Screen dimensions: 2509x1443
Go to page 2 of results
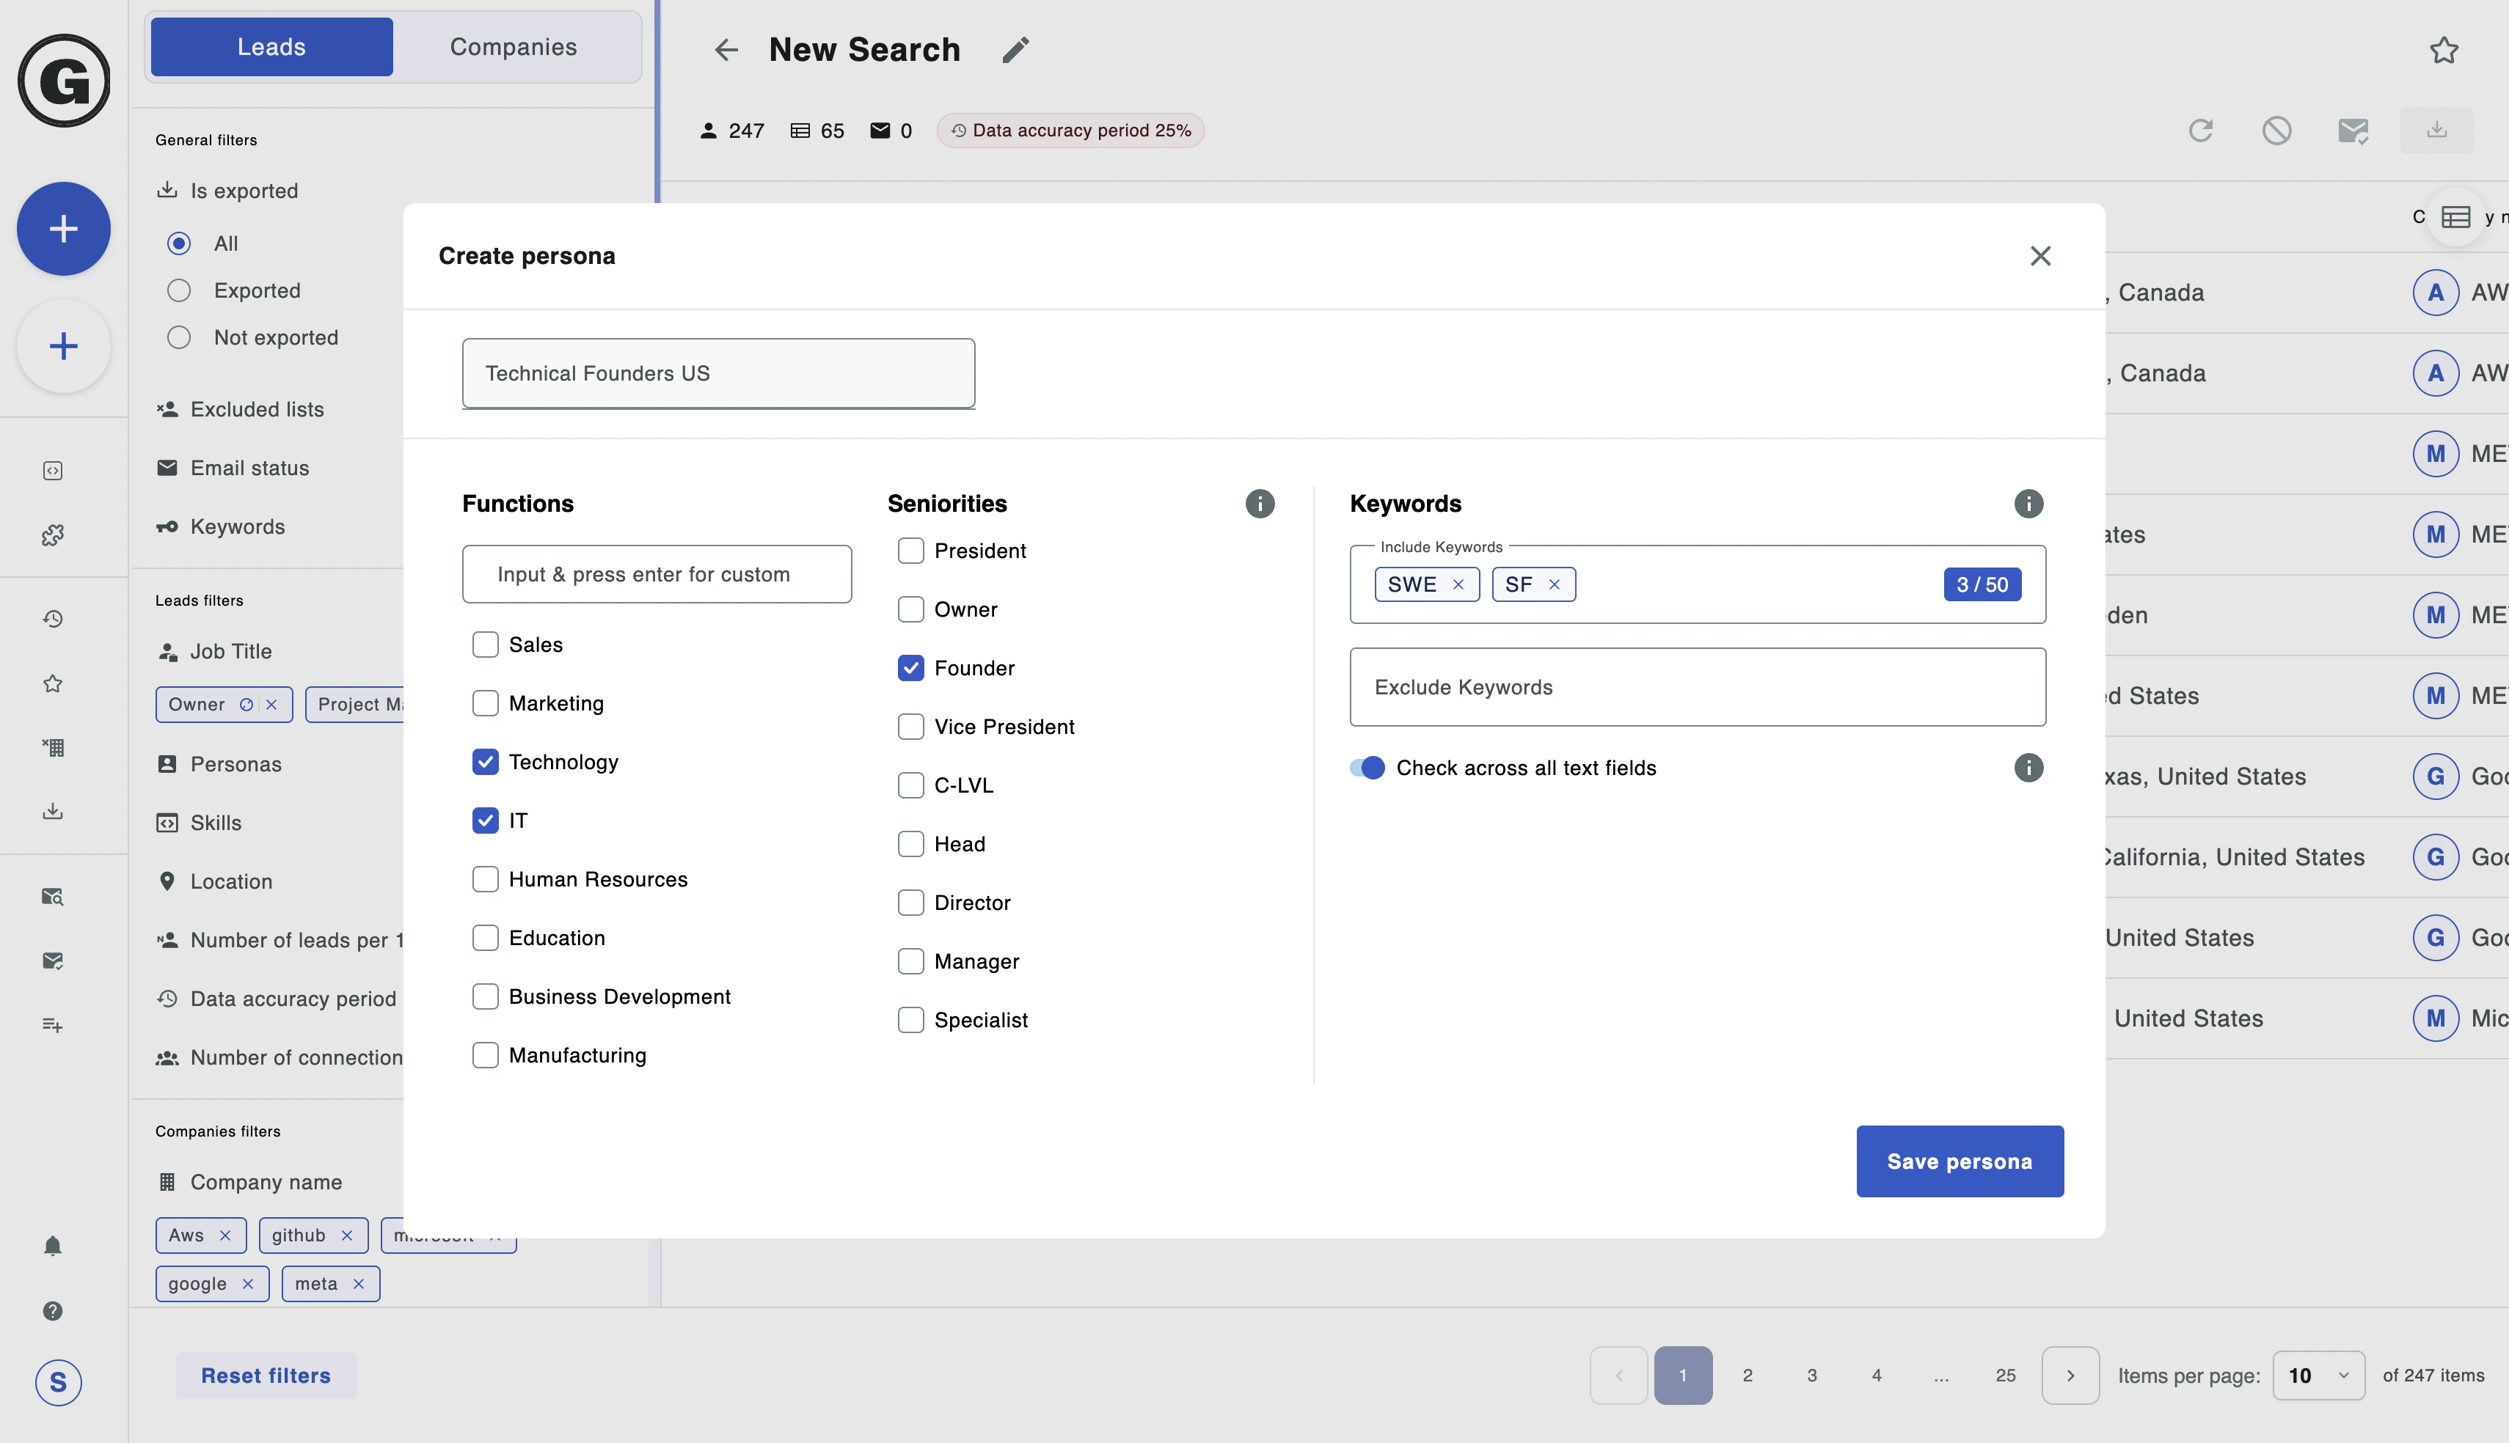[1747, 1375]
